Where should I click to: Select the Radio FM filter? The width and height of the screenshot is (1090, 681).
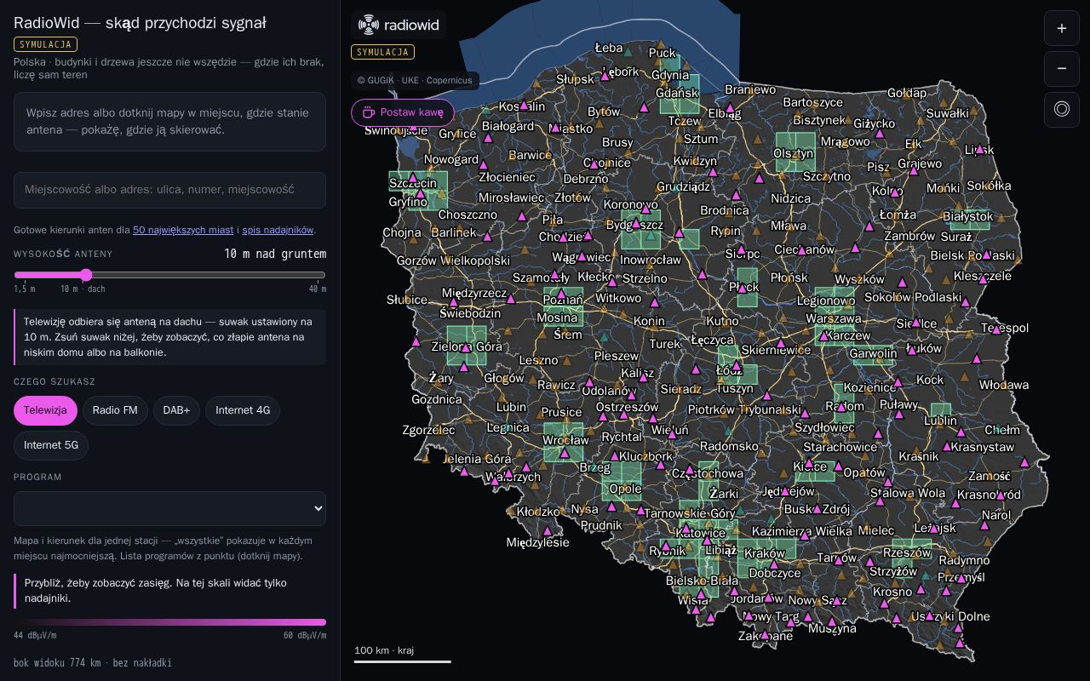click(115, 410)
